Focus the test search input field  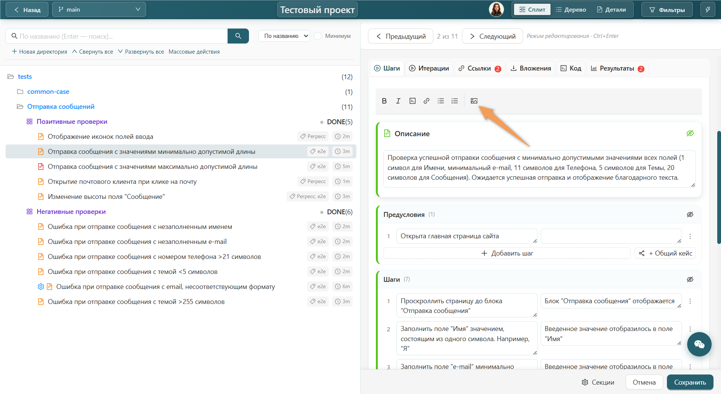117,36
